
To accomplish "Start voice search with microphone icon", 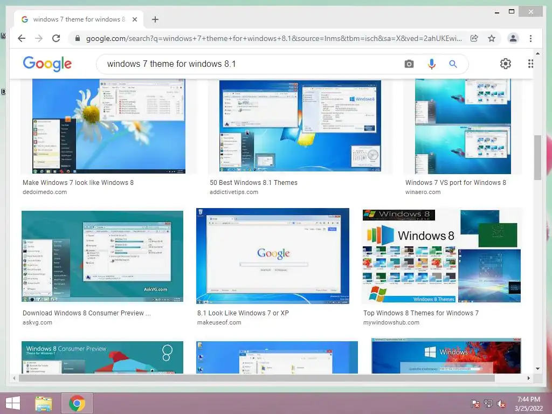I will 432,64.
